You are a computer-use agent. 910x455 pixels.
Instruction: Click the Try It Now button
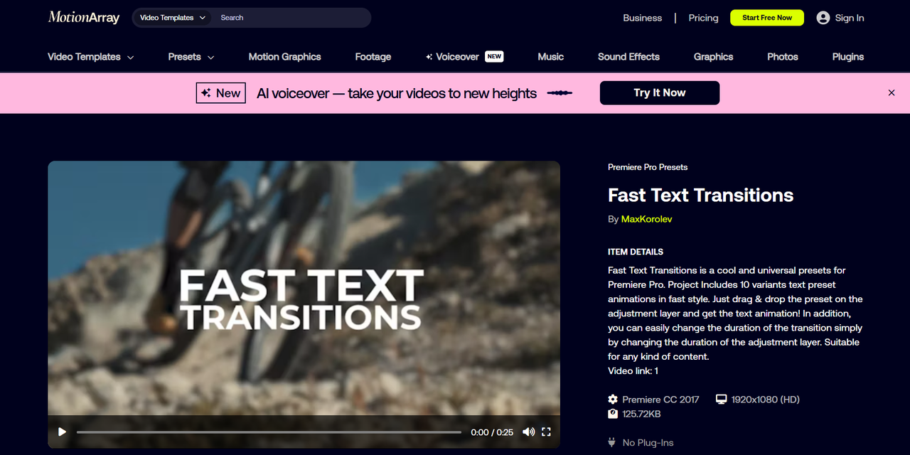[x=660, y=93]
